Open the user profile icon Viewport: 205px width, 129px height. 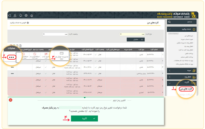coord(15,15)
